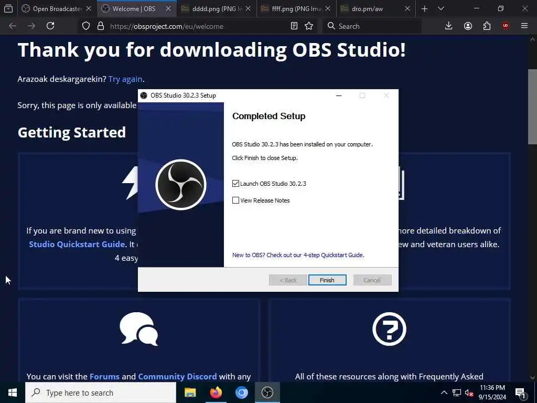This screenshot has height=403, width=537.
Task: Open the notification center icon
Action: [520, 393]
